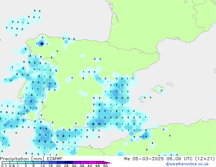
Task: Click the legend tick label '50'
Action: [105, 166]
